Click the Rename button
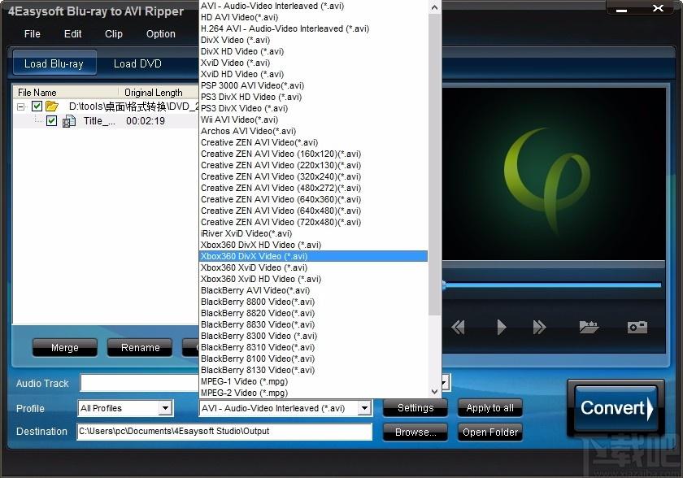The width and height of the screenshot is (683, 478). 140,348
